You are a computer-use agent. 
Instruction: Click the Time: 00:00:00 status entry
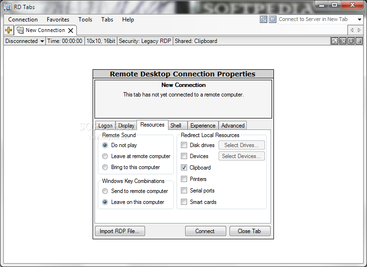click(x=65, y=41)
